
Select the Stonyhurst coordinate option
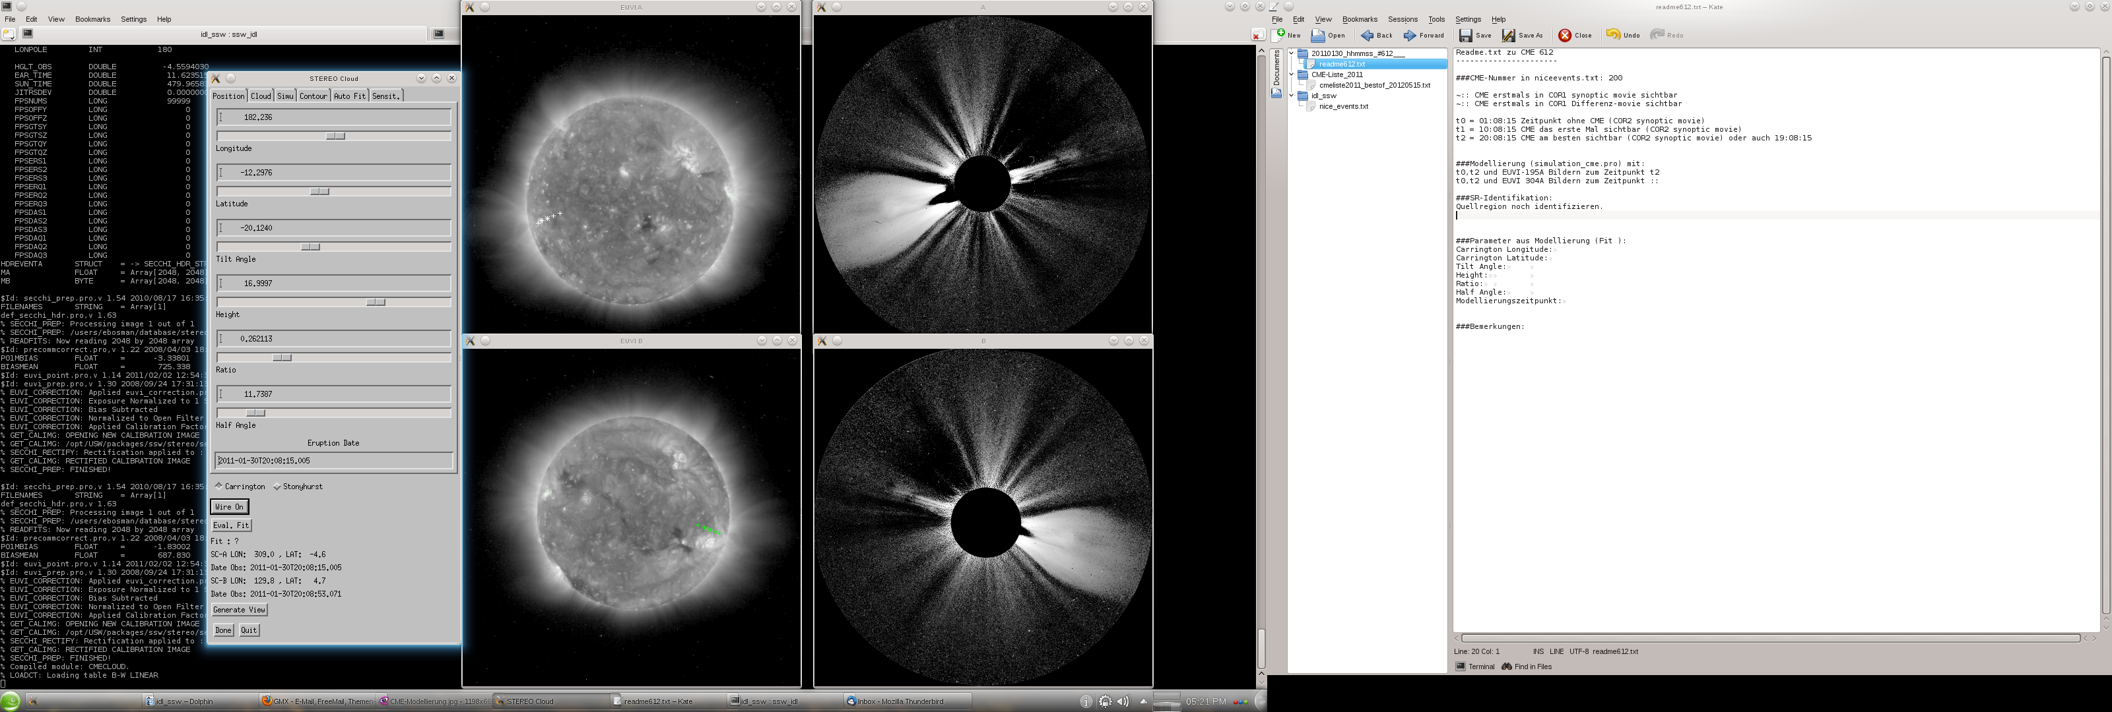point(298,487)
